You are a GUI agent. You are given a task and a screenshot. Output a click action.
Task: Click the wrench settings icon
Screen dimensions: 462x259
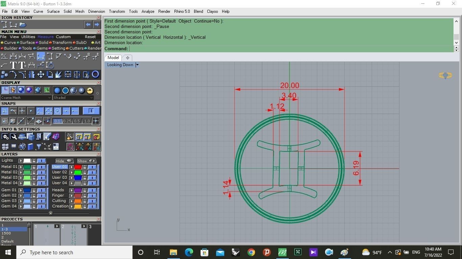[x=14, y=137]
